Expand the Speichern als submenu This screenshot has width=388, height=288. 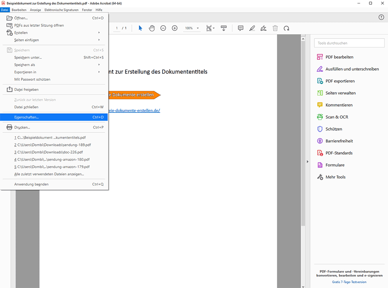[x=54, y=65]
